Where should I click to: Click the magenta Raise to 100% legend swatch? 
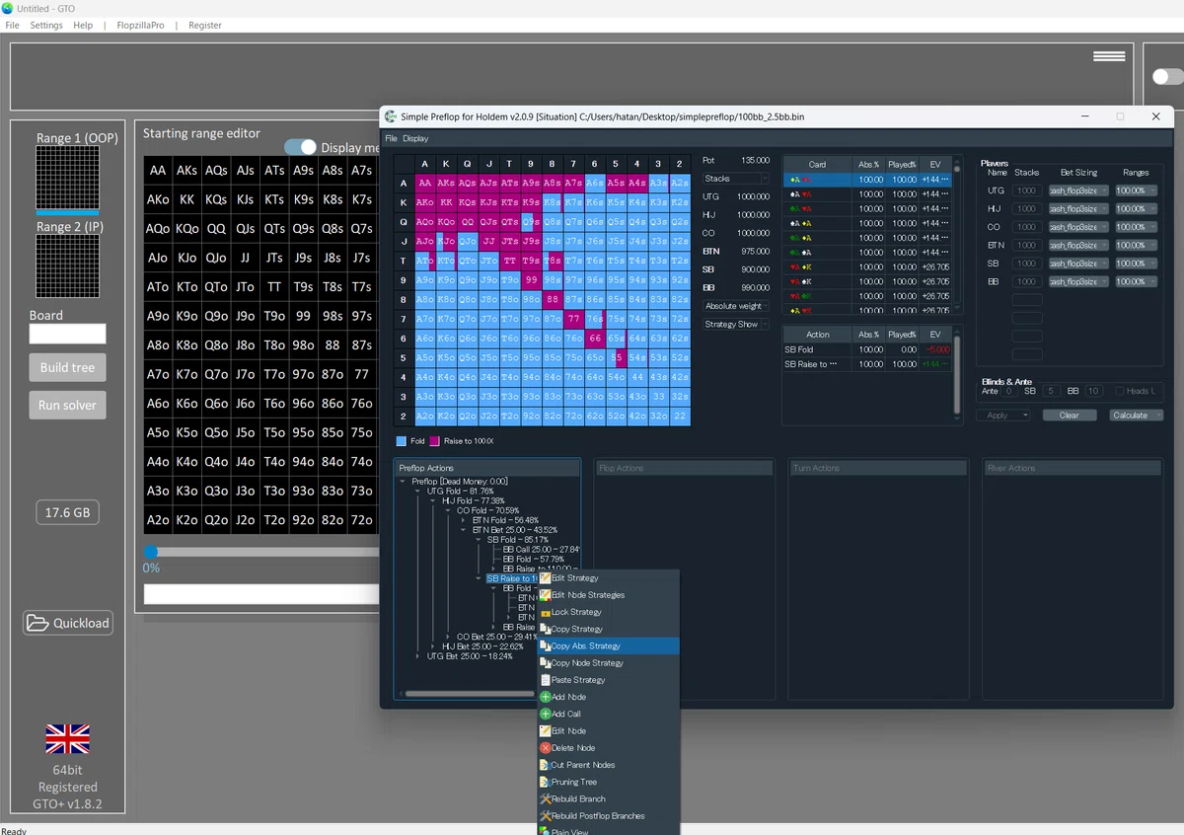[x=434, y=441]
